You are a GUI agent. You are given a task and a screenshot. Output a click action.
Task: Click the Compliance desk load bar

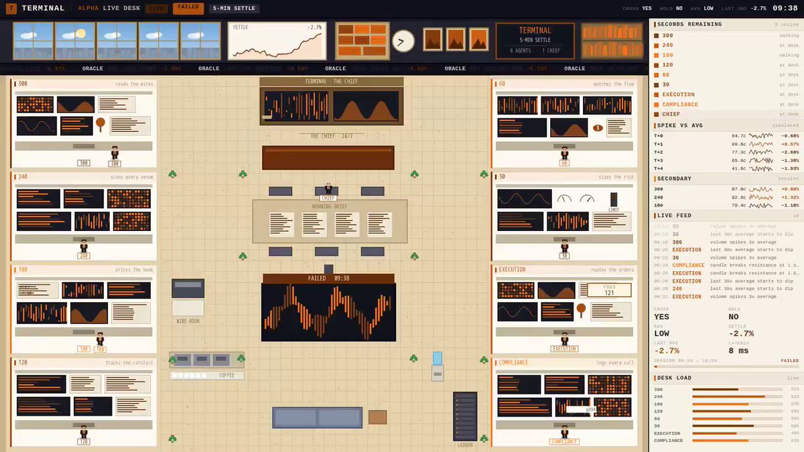738,440
